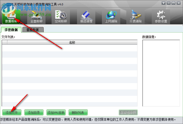Switch to the 涉密数据 tab
The height and width of the screenshot is (124, 183).
[x=11, y=30]
